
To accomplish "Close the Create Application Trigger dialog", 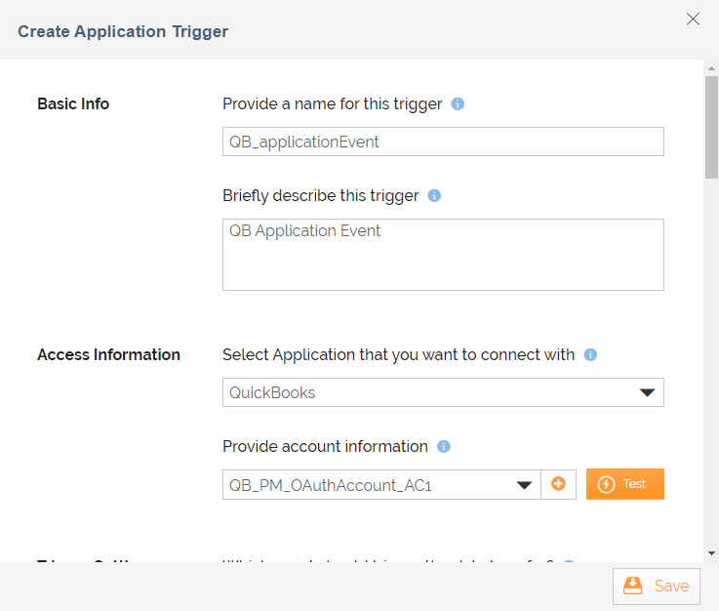I will click(693, 19).
